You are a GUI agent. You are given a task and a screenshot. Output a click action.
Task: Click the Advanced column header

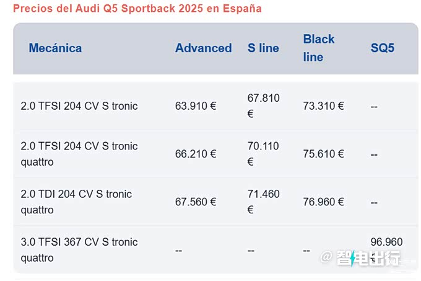203,48
